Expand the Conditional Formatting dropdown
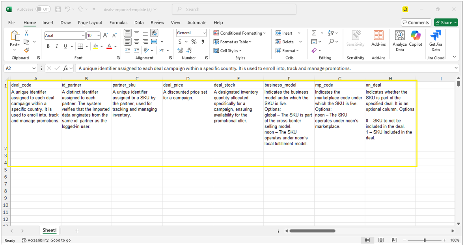 240,33
